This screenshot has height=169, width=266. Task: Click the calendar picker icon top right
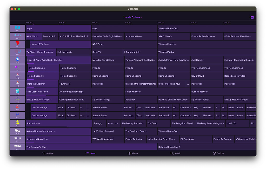[x=252, y=17]
